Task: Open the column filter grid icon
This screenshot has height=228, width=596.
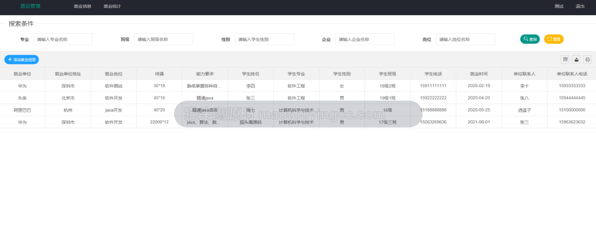Action: coord(565,59)
